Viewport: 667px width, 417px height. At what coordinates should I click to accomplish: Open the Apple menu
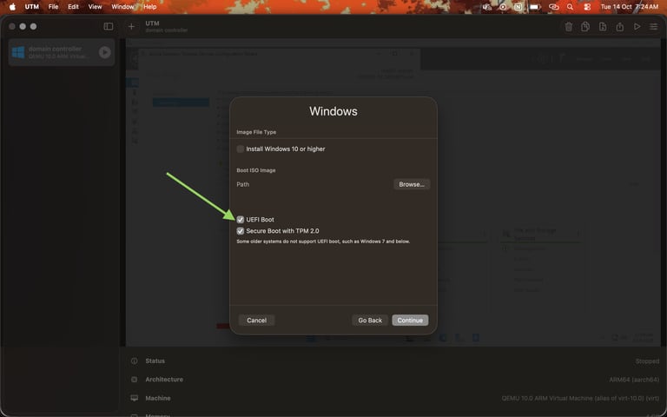click(12, 7)
